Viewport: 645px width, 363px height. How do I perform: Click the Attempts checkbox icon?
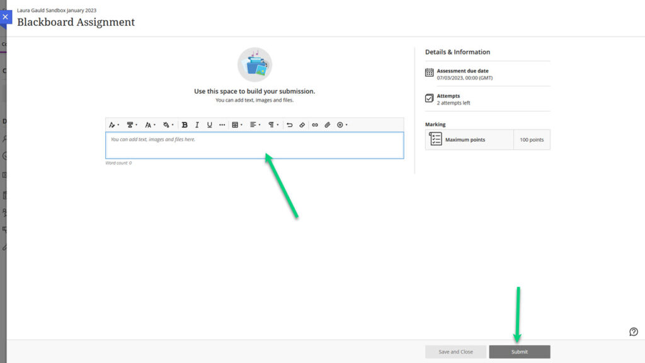(429, 98)
